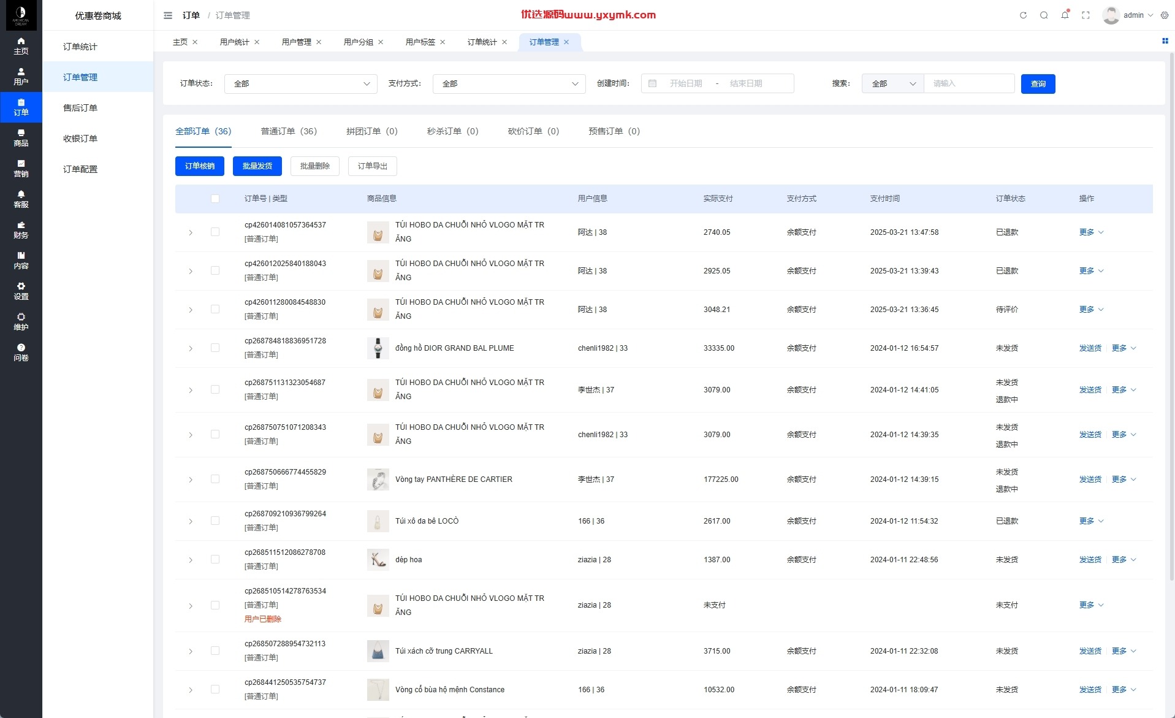
Task: Open the 客服 customer service sidebar section
Action: click(21, 199)
